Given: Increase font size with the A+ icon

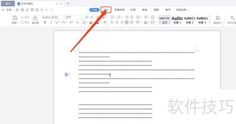Looking at the screenshot, I should point(87,17).
